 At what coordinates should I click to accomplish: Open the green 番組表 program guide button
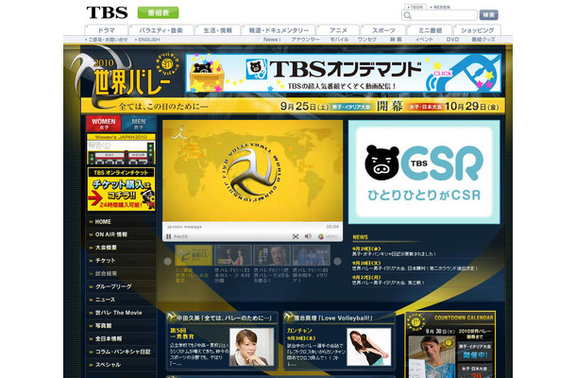pyautogui.click(x=158, y=12)
